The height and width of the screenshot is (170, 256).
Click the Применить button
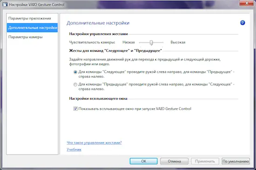point(205,161)
